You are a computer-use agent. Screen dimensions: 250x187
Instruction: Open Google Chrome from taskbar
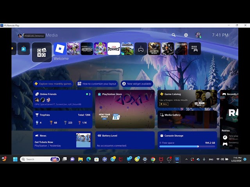153,159
